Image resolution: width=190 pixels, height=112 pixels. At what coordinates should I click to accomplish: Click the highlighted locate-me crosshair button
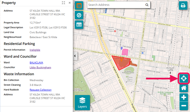[x=184, y=78]
